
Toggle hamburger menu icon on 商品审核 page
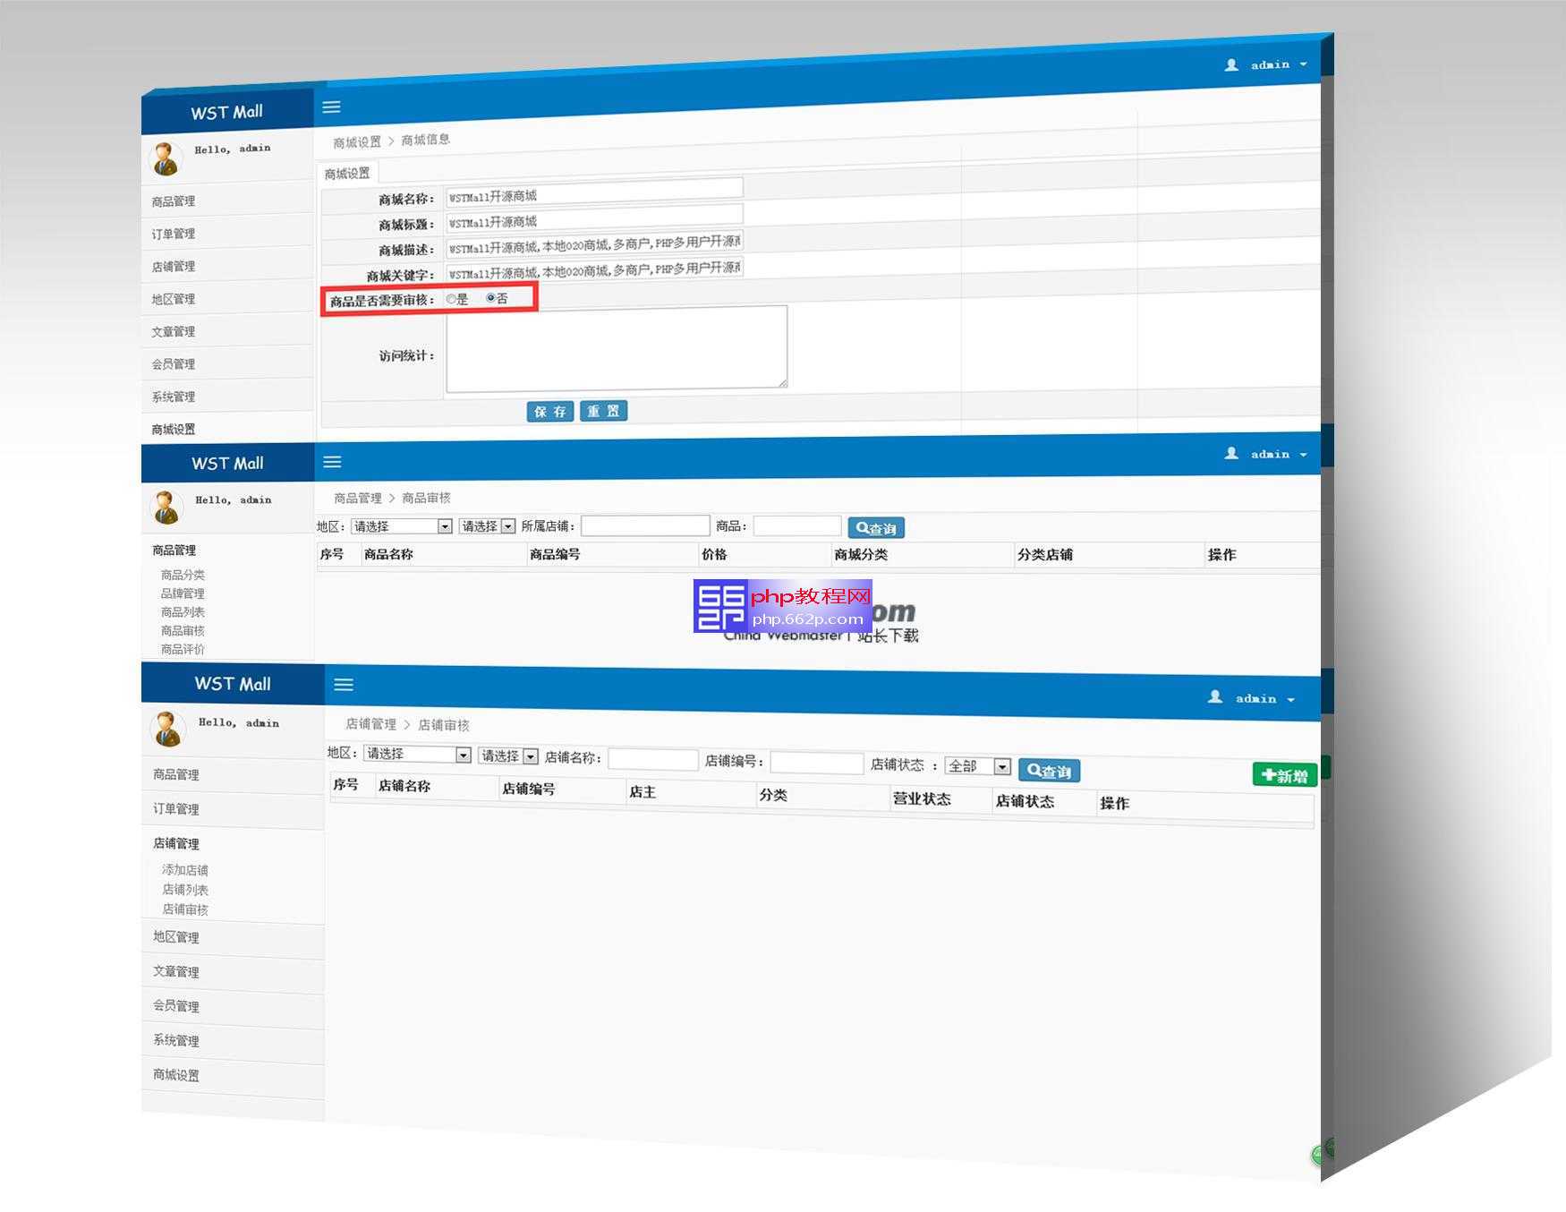(x=332, y=462)
